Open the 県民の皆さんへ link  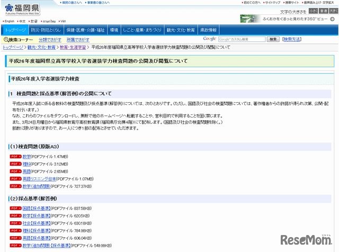[72, 3]
